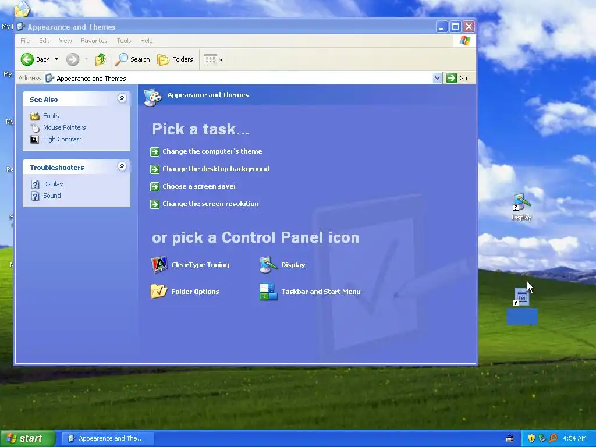Click the High Contrast icon
Image resolution: width=596 pixels, height=447 pixels.
point(34,140)
